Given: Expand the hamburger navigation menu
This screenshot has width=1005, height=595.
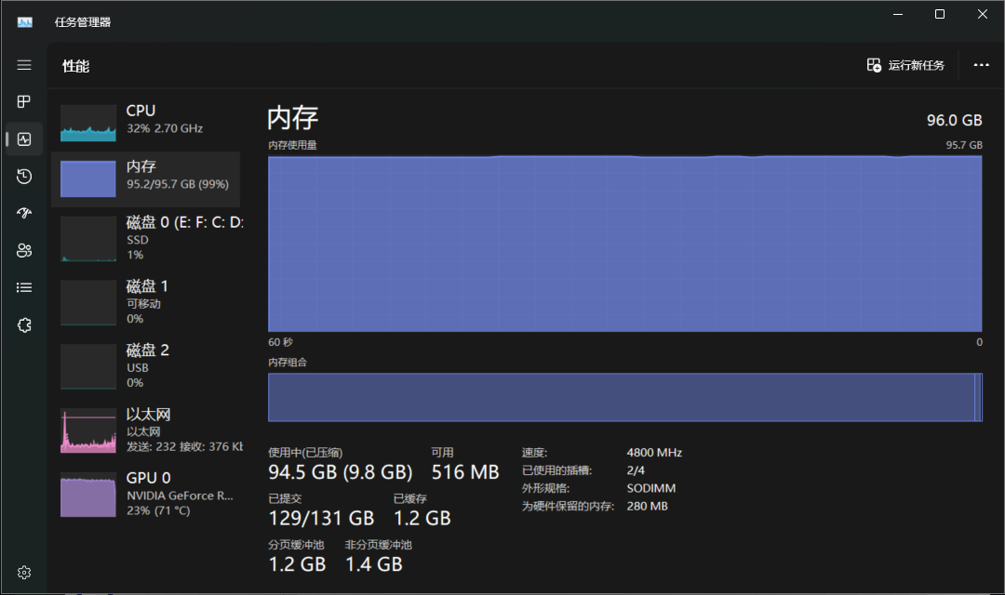Looking at the screenshot, I should tap(24, 65).
